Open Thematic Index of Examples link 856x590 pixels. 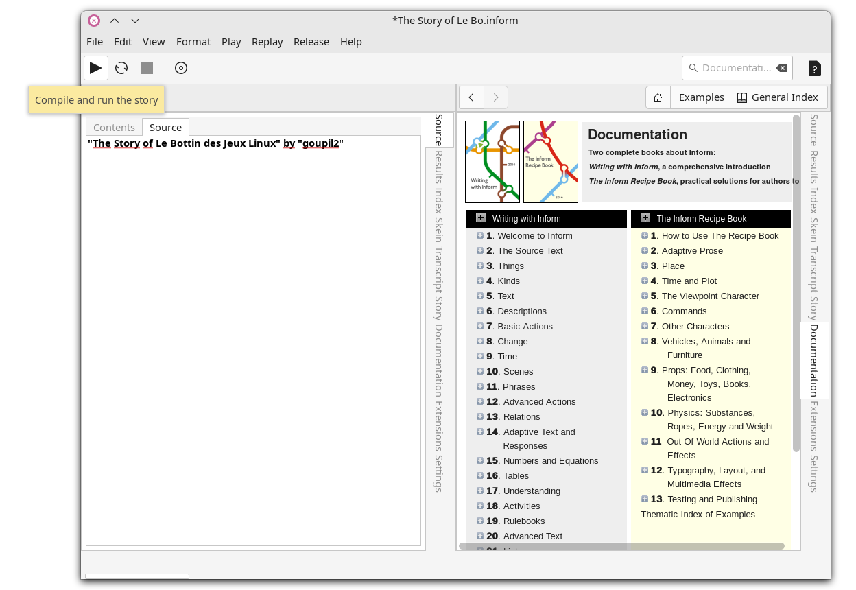[x=698, y=515]
